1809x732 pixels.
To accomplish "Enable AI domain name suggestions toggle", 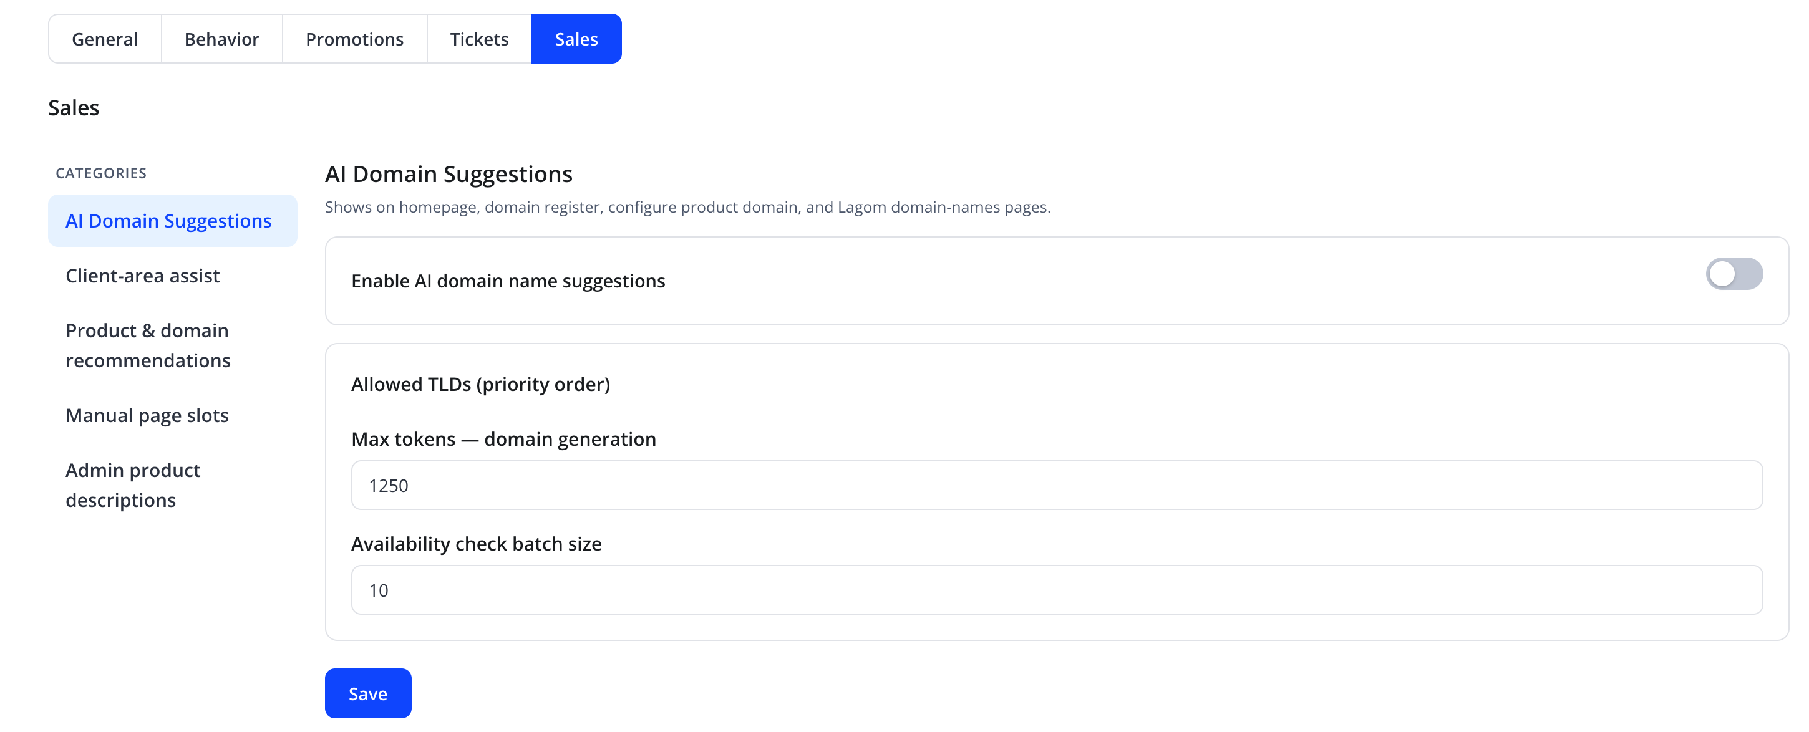I will pyautogui.click(x=1734, y=273).
